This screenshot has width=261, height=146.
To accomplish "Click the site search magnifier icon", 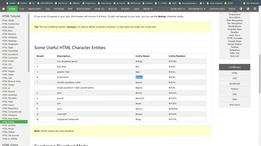I will point(255,9).
